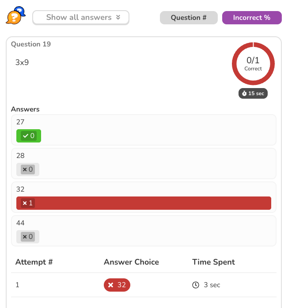
Task: Sort by Incorrect % tab
Action: click(x=251, y=18)
